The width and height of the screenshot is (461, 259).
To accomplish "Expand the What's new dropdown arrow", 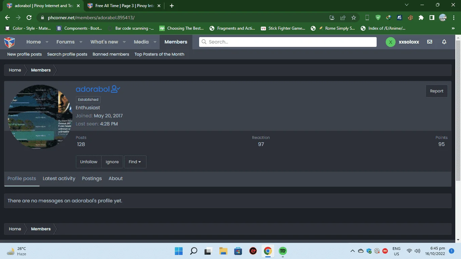I will pyautogui.click(x=124, y=42).
